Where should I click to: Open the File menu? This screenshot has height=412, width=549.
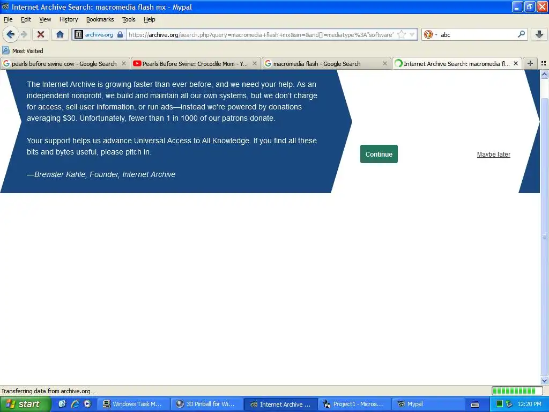pos(8,19)
